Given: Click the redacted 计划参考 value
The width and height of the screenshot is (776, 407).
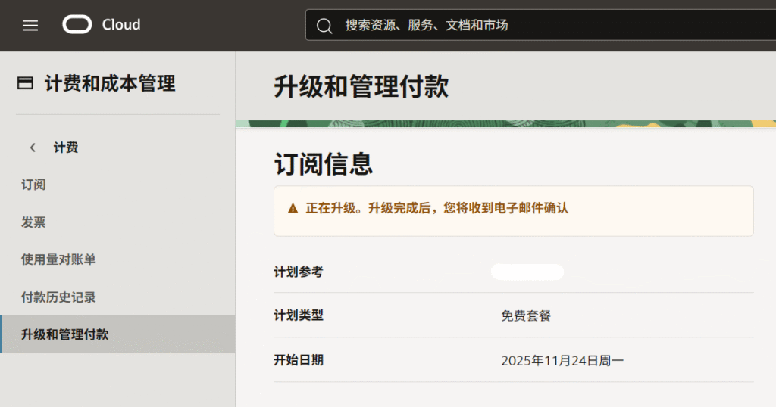Looking at the screenshot, I should [x=527, y=272].
